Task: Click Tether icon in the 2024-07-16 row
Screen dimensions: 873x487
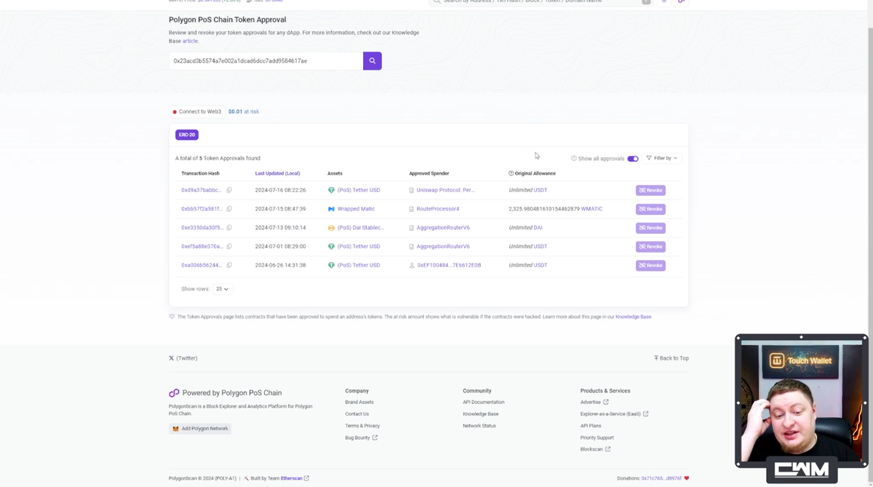Action: pos(331,190)
